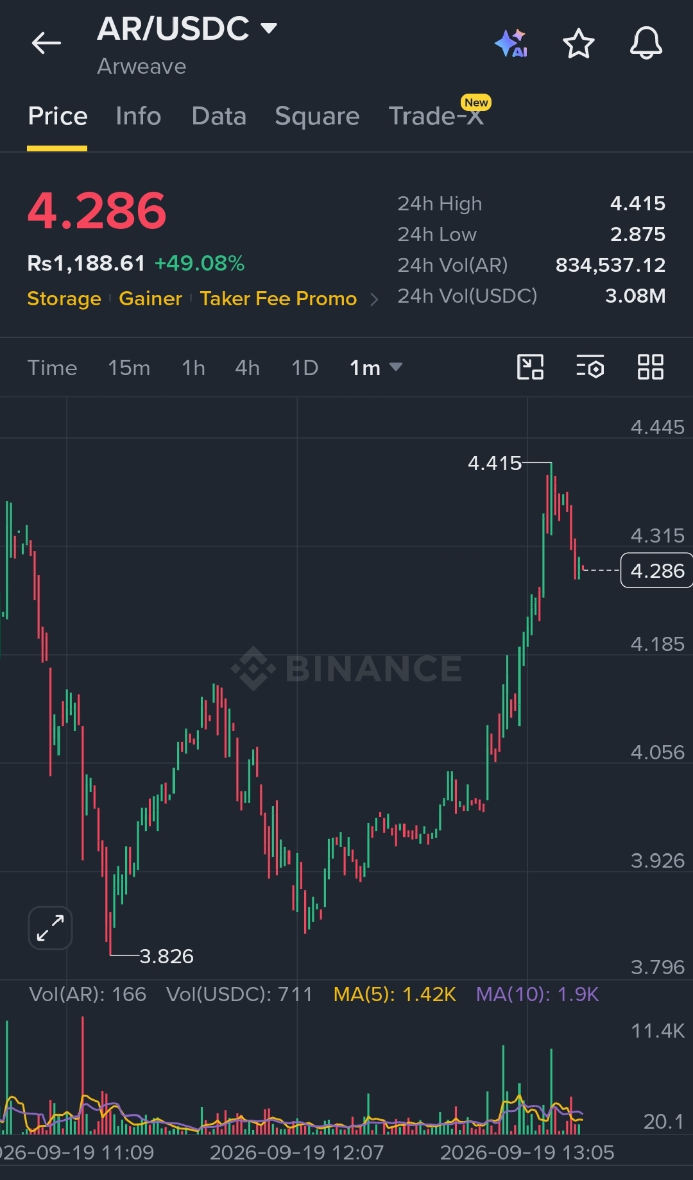Expand chart to fullscreen
The height and width of the screenshot is (1180, 693).
(50, 928)
